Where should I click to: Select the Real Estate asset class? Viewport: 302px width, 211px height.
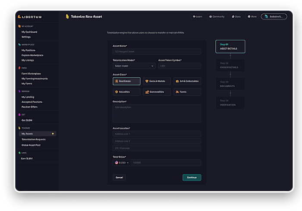(126, 81)
